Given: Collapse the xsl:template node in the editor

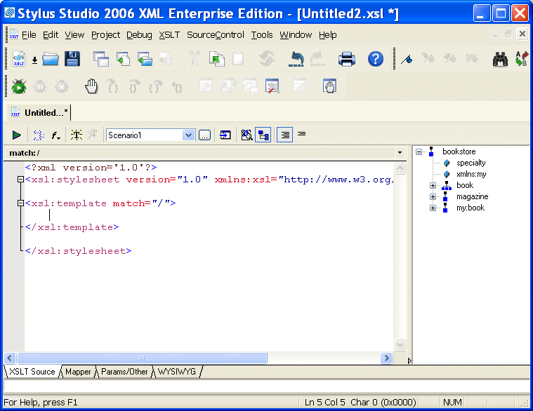Looking at the screenshot, I should coord(21,204).
